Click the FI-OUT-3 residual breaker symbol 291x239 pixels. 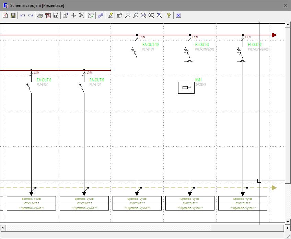(188, 55)
